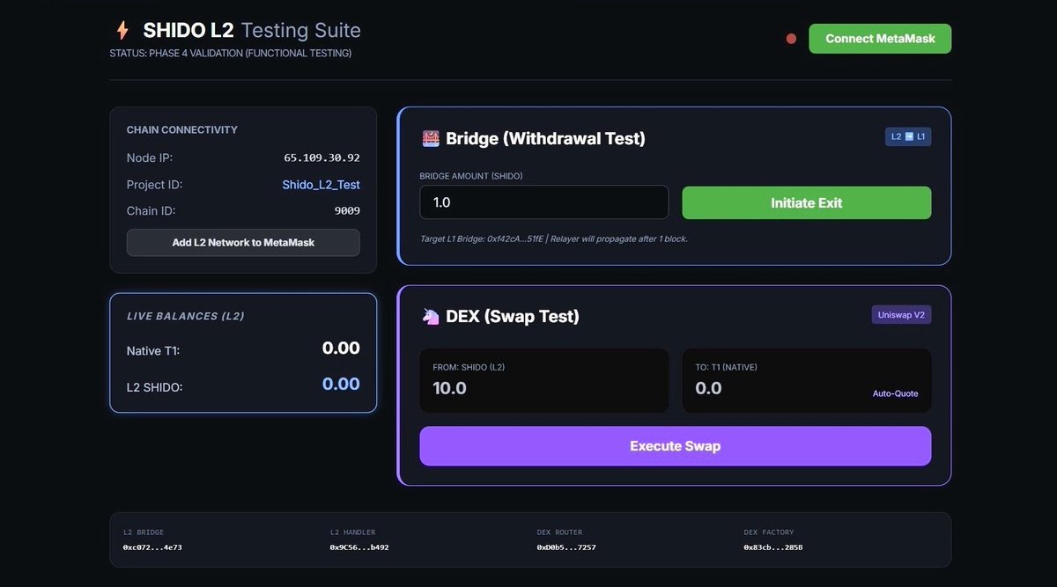Click the From SHIDO (L2) swap field
1057x587 pixels.
coord(544,380)
